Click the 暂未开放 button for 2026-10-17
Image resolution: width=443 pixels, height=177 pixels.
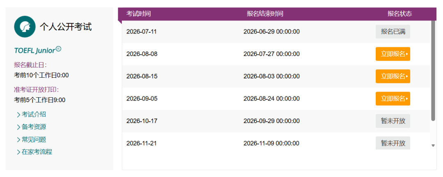(x=393, y=121)
